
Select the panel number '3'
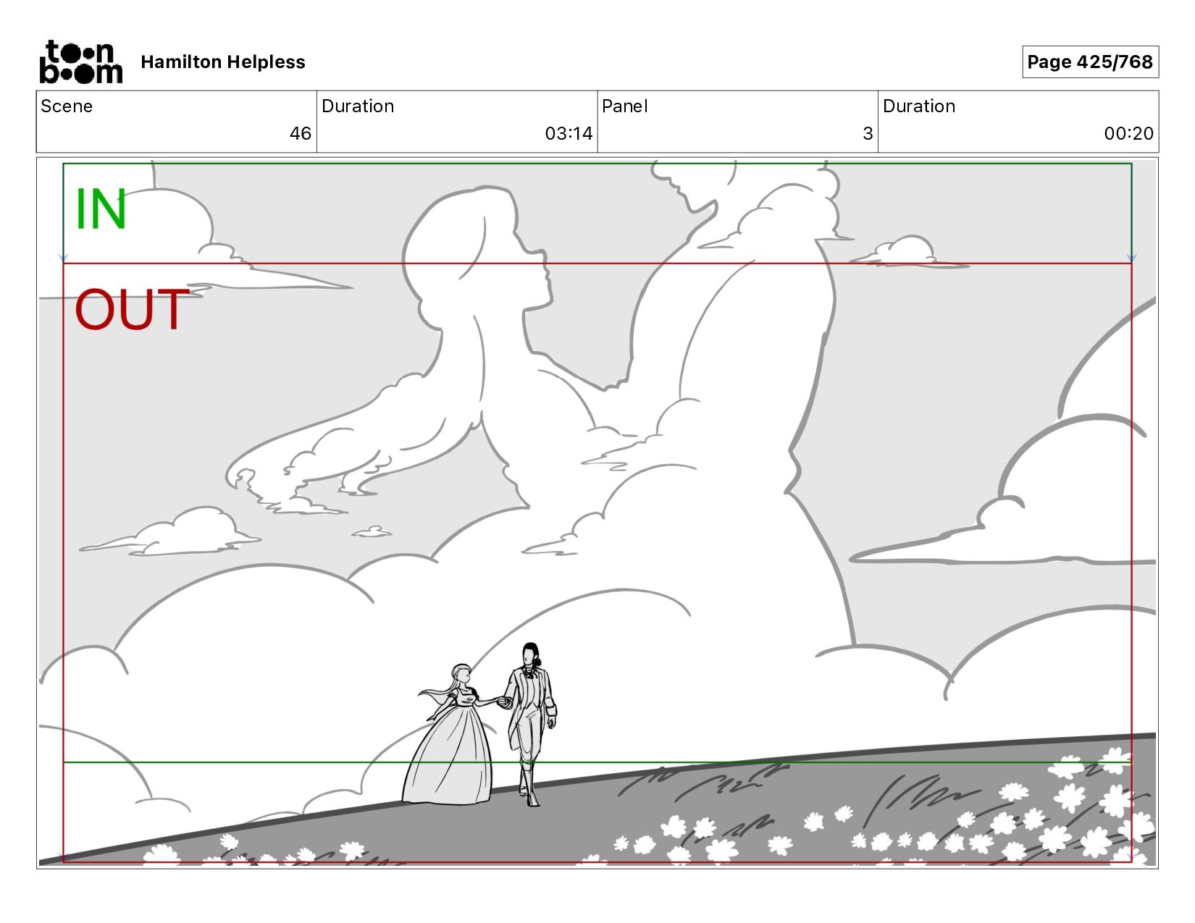pyautogui.click(x=868, y=134)
